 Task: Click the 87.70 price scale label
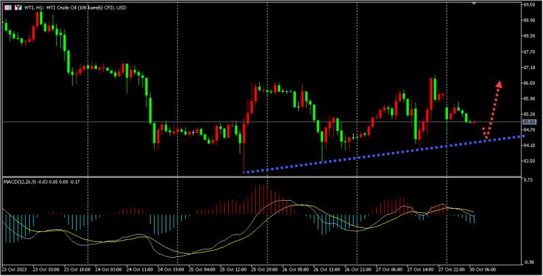(x=529, y=52)
